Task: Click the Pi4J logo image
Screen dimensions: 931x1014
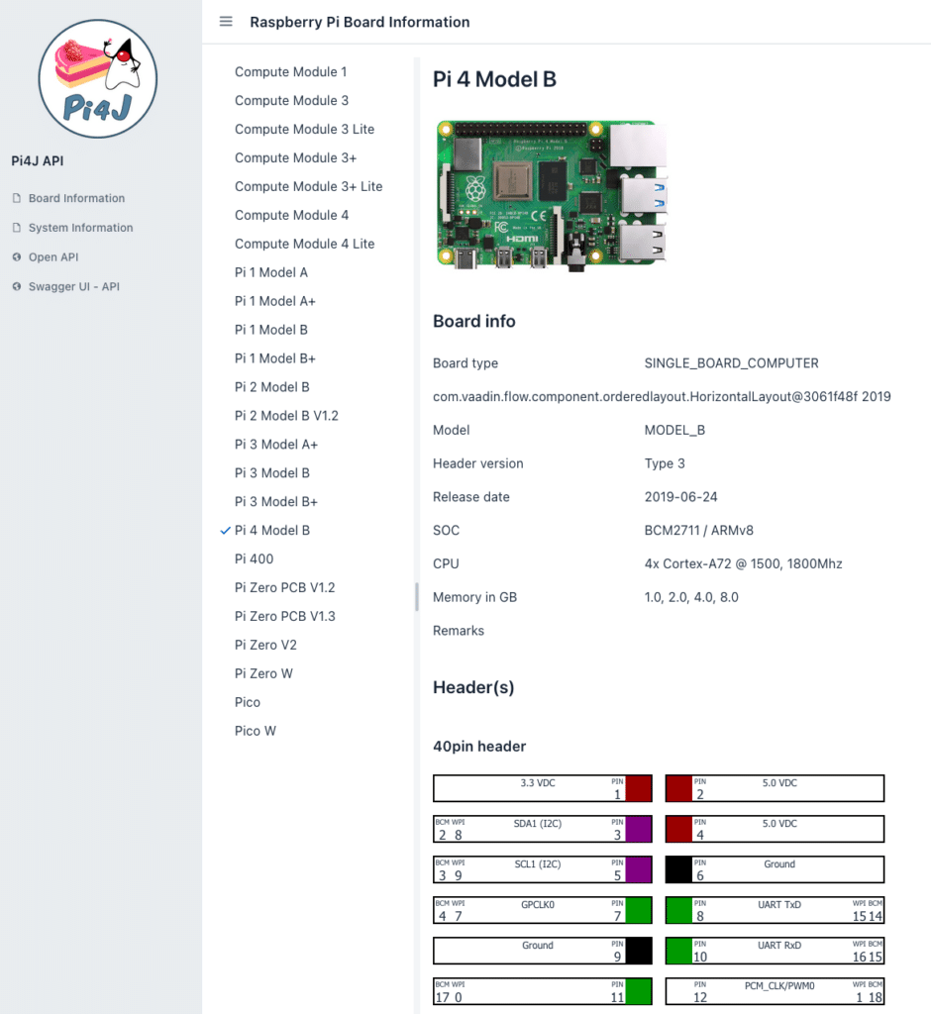Action: pyautogui.click(x=98, y=78)
